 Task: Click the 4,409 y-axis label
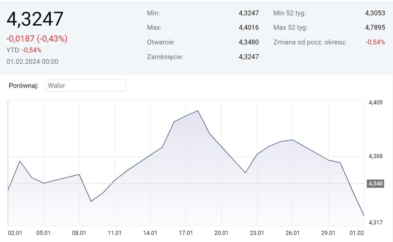click(375, 102)
